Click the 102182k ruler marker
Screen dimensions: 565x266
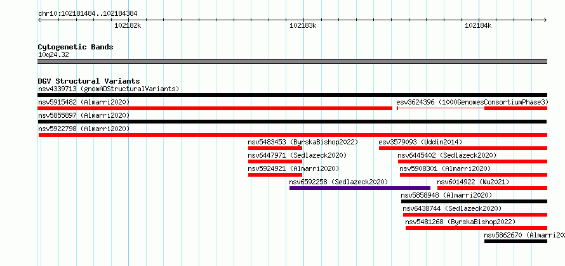128,25
